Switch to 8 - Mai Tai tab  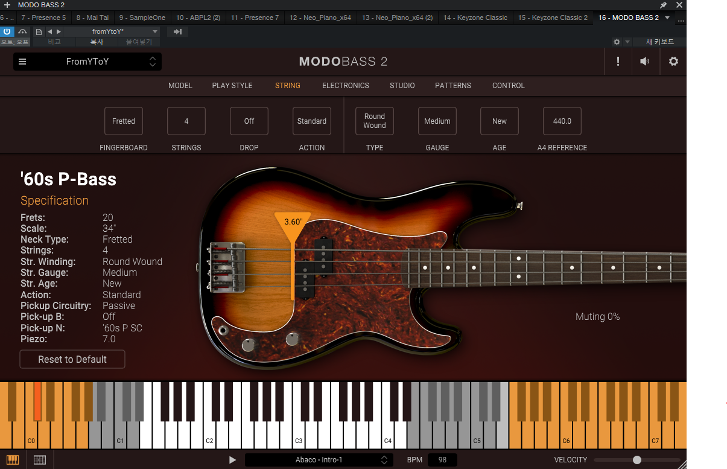pyautogui.click(x=92, y=18)
